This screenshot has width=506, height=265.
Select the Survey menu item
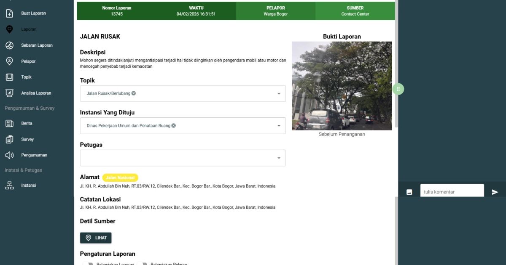click(x=9, y=139)
